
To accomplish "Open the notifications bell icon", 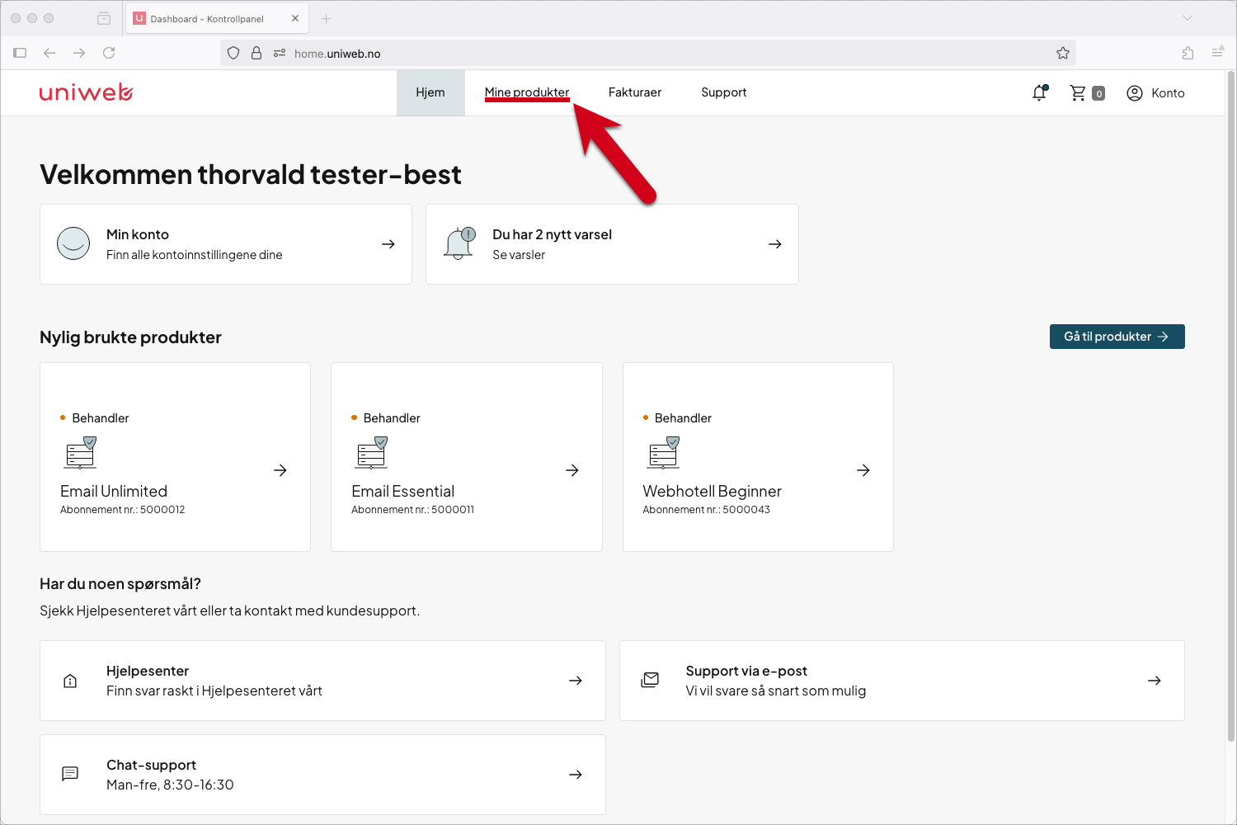I will click(1039, 92).
